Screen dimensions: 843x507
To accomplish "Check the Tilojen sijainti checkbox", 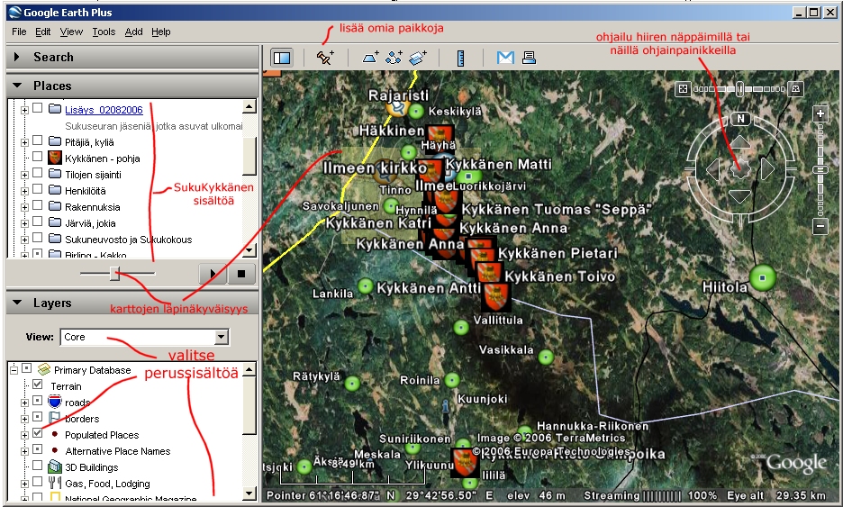I will click(x=37, y=173).
